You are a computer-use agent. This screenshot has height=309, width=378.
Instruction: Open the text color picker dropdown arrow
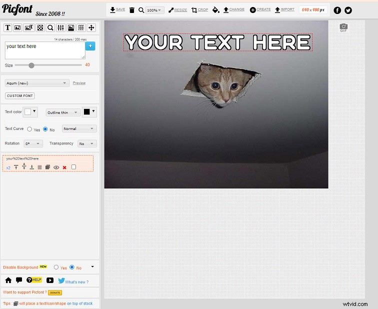click(x=34, y=111)
